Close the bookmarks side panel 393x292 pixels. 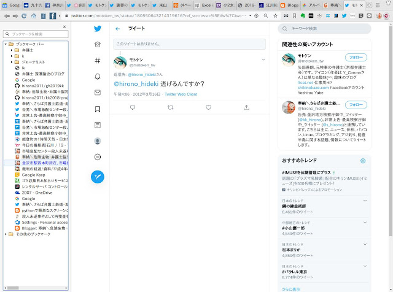64,26
